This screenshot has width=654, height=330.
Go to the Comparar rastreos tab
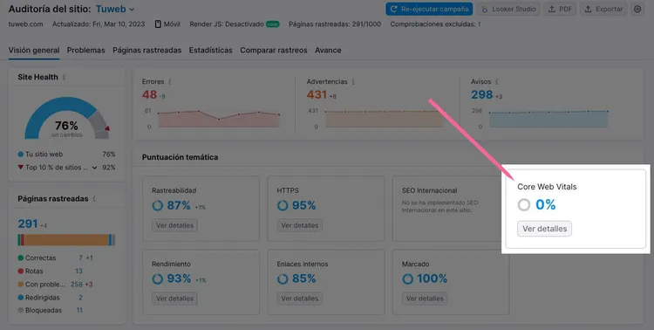[274, 50]
